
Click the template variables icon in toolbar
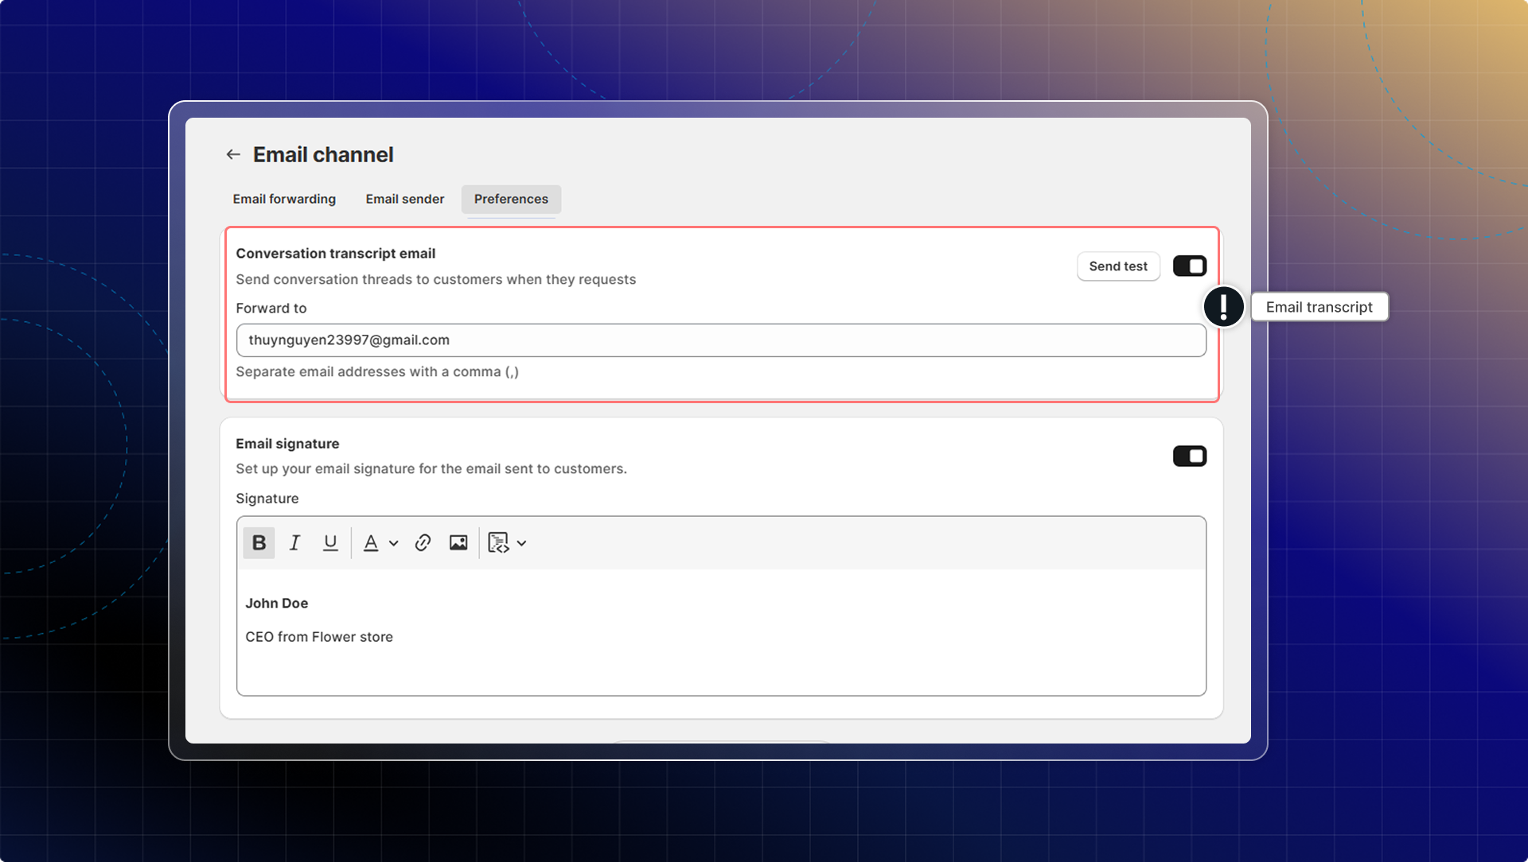[498, 543]
